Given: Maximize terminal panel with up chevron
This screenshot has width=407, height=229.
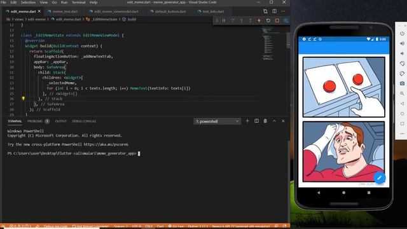Looking at the screenshot, I should tap(274, 121).
